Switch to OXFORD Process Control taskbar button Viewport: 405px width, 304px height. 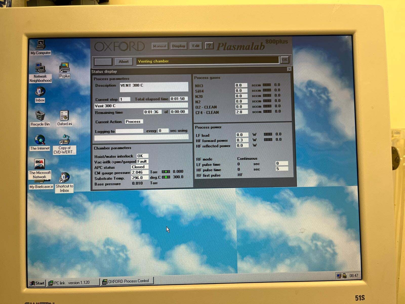coord(127,281)
